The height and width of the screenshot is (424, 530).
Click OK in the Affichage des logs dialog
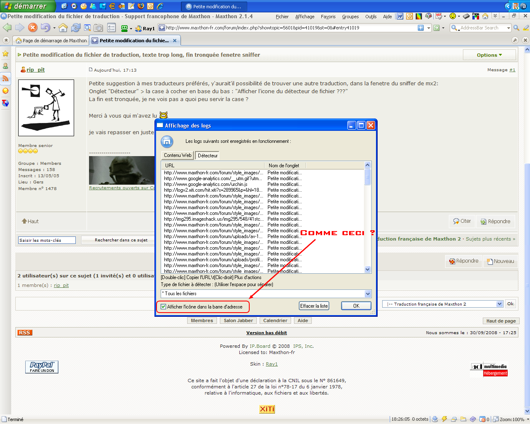(x=356, y=306)
